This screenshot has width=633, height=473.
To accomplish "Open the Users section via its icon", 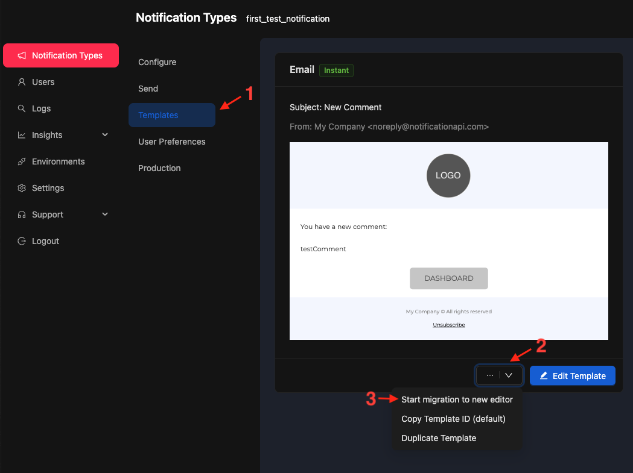I will pyautogui.click(x=21, y=82).
